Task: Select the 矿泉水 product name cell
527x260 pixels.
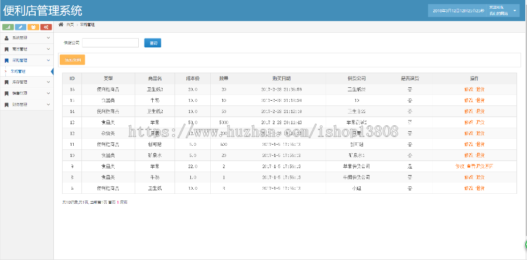Action: tap(155, 155)
